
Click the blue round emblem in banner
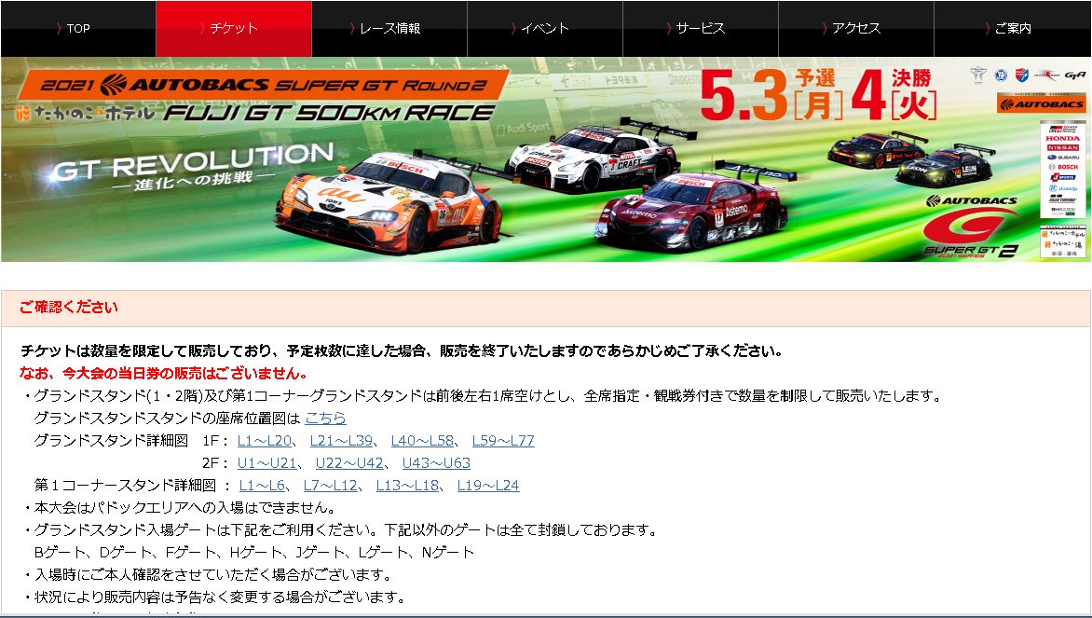click(1001, 75)
